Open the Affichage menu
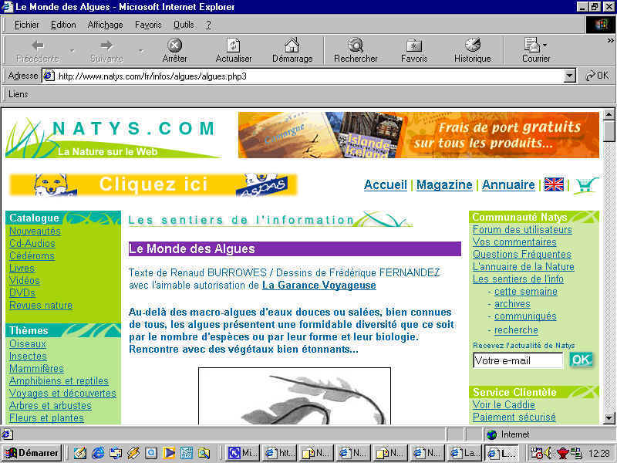 (x=105, y=25)
